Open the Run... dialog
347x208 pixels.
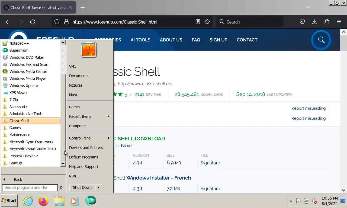[90, 176]
